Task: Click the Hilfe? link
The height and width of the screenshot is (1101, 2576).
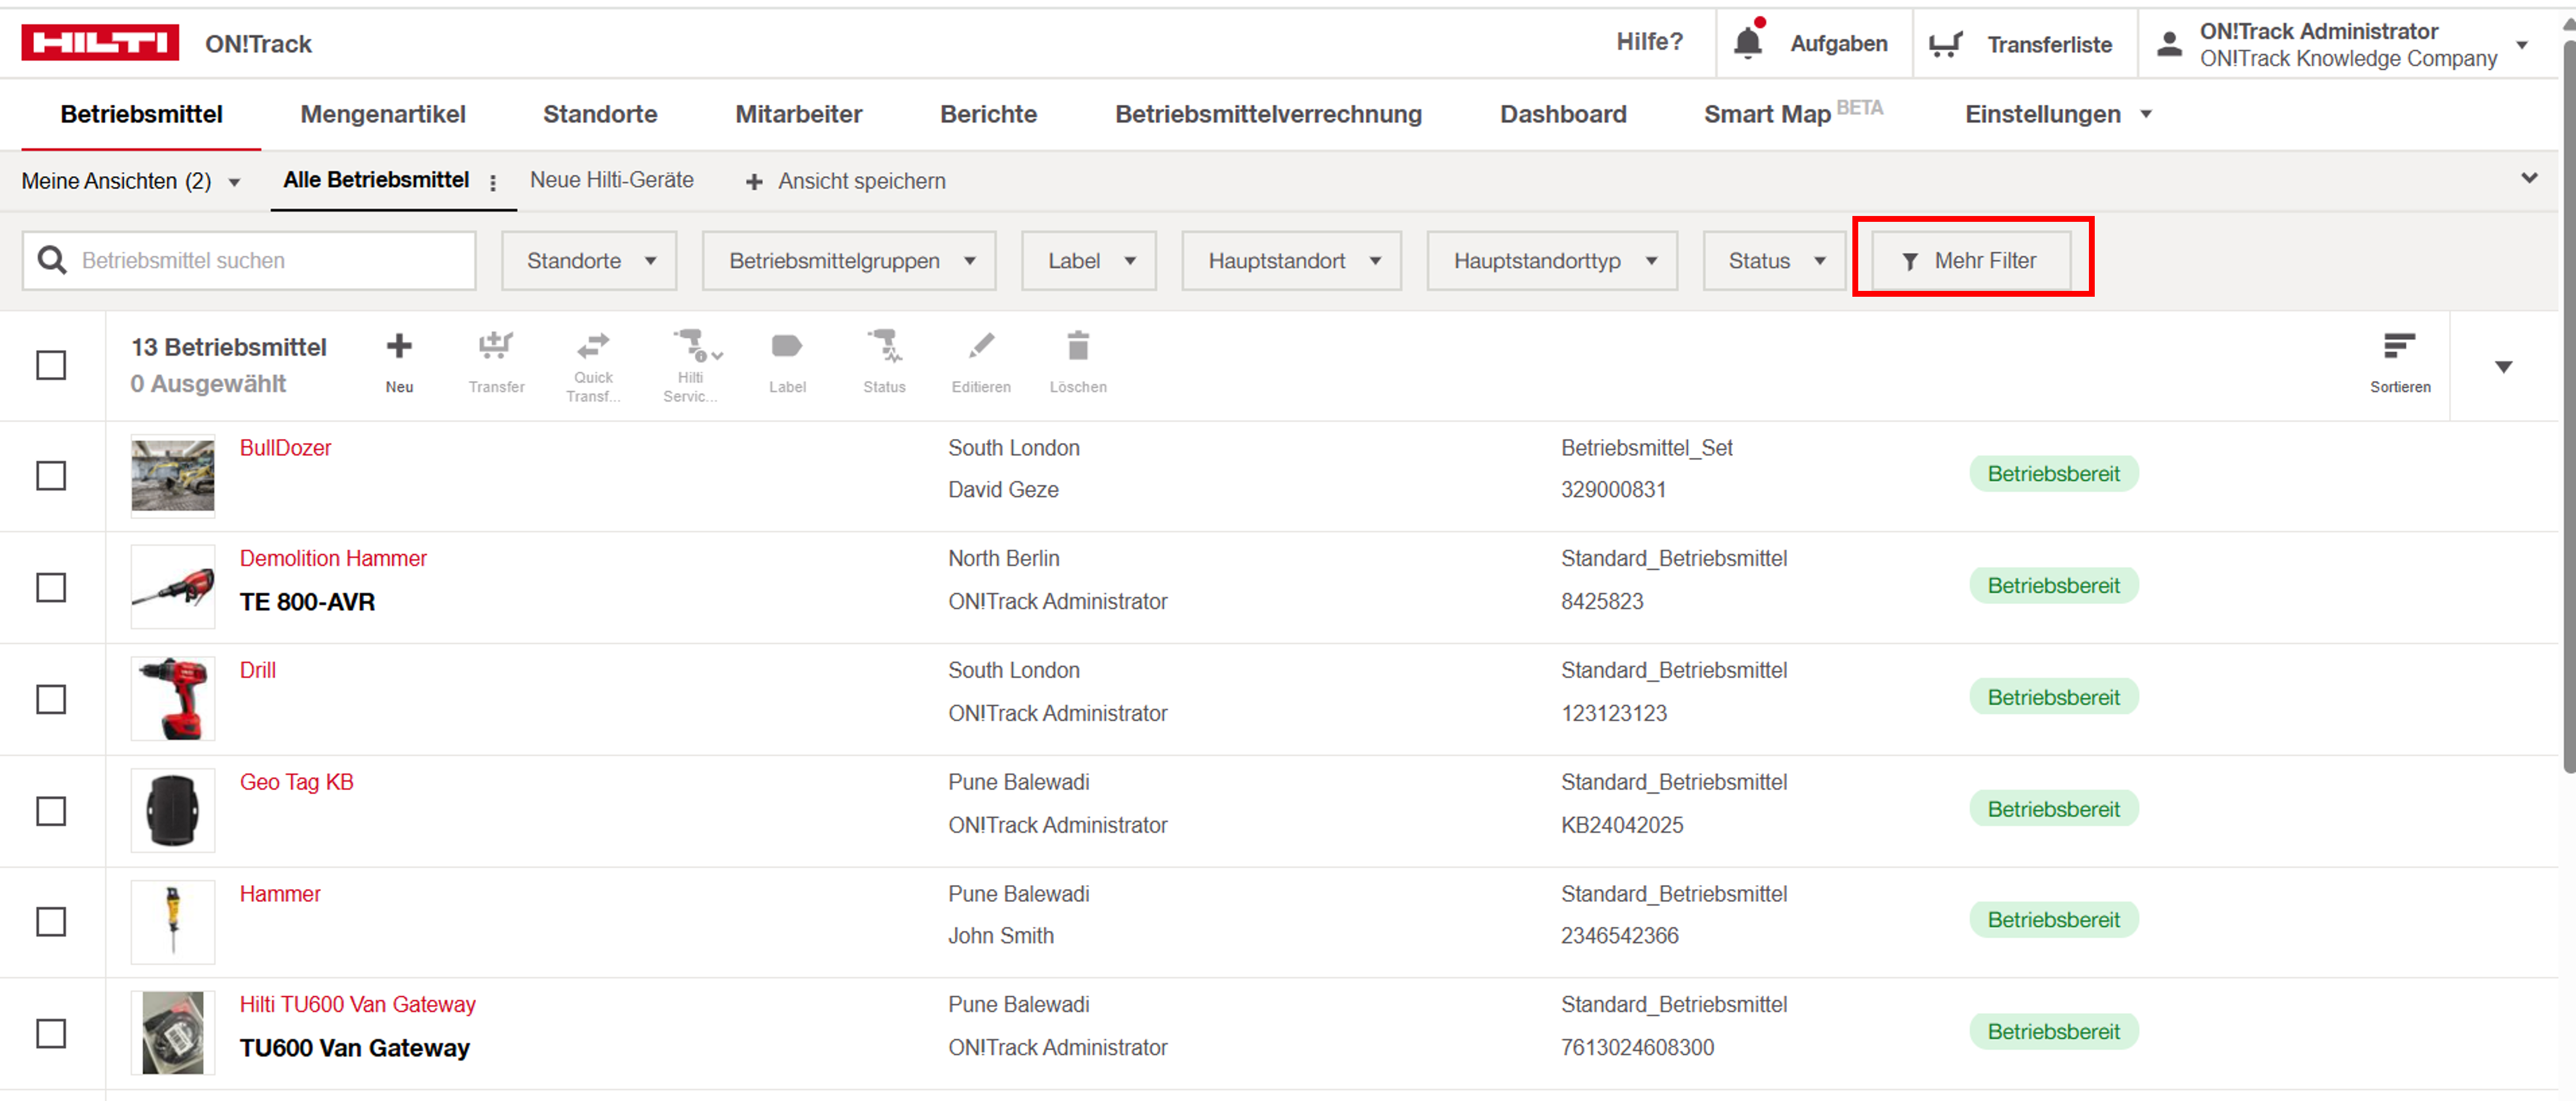Action: [x=1649, y=42]
